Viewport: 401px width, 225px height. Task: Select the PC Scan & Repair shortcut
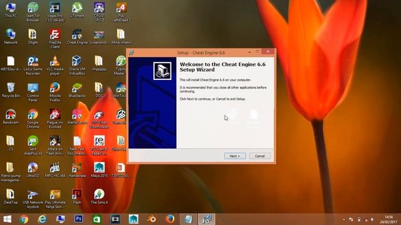[99, 146]
